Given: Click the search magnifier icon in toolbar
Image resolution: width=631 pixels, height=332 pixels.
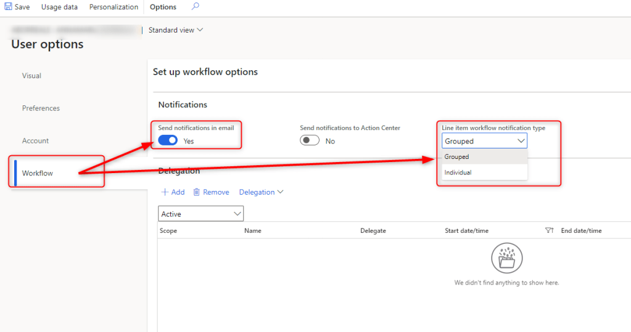Looking at the screenshot, I should tap(195, 7).
